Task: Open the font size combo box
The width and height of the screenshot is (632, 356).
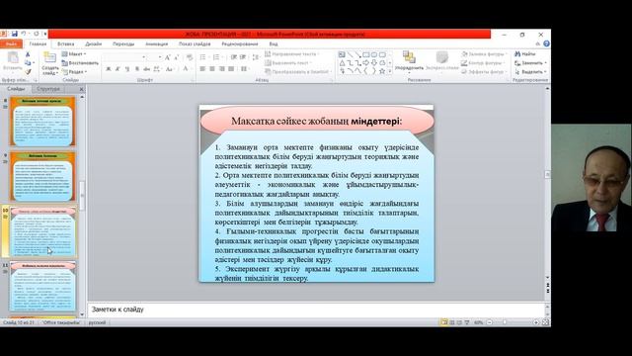Action: [155, 57]
